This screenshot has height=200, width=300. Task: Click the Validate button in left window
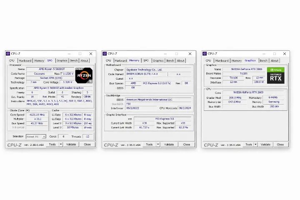click(x=71, y=144)
